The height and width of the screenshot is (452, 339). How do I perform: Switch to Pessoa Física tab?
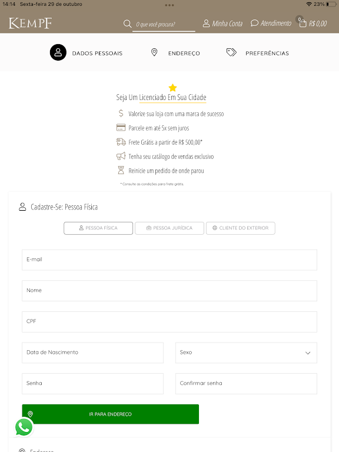point(98,228)
